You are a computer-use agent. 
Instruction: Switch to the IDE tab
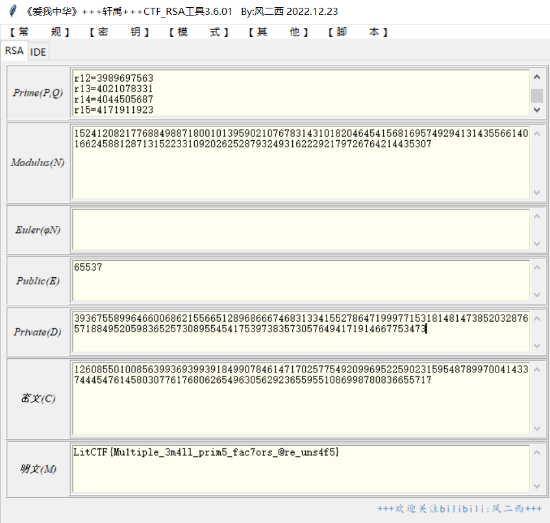point(38,52)
